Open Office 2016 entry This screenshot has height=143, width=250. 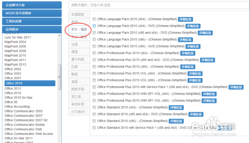(x=13, y=93)
